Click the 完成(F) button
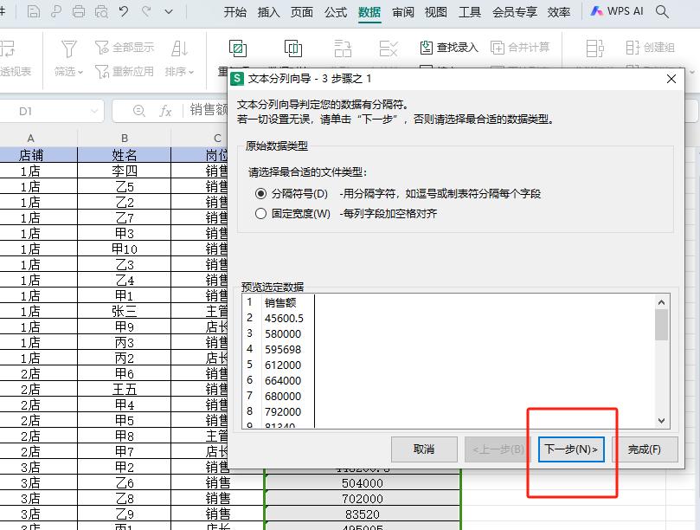 [x=645, y=449]
